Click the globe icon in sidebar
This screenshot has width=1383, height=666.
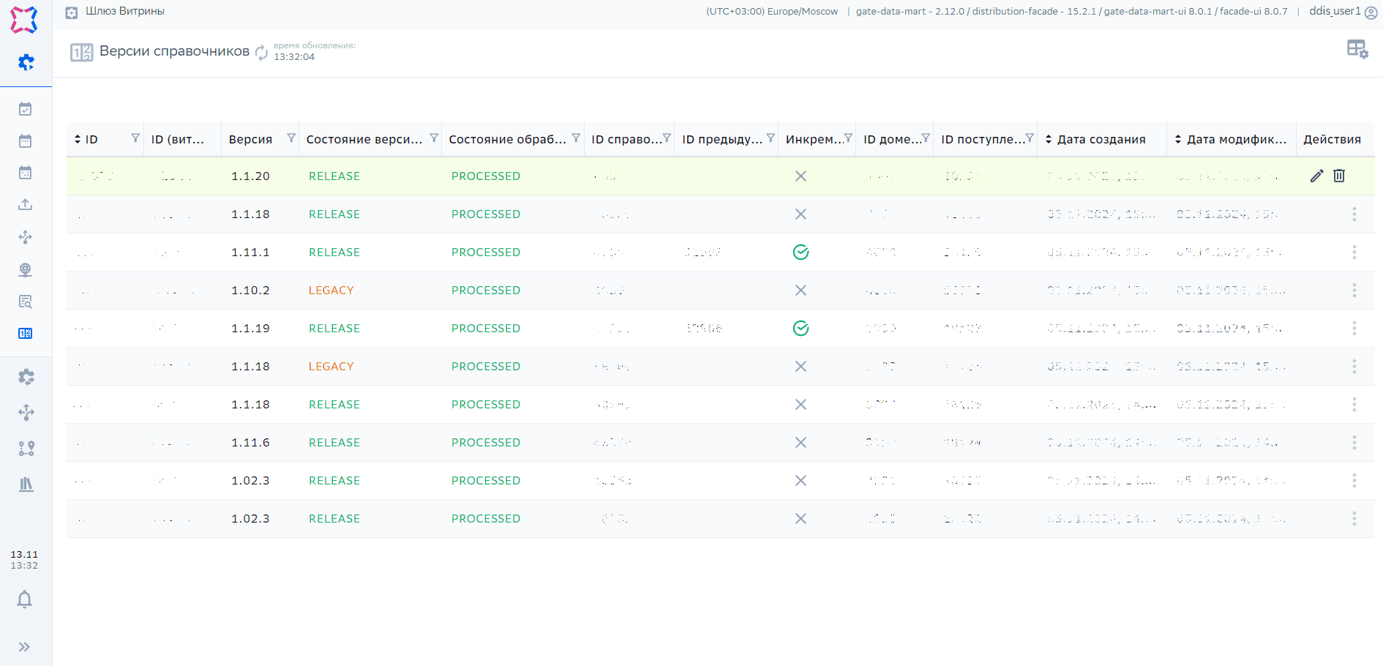pyautogui.click(x=26, y=269)
